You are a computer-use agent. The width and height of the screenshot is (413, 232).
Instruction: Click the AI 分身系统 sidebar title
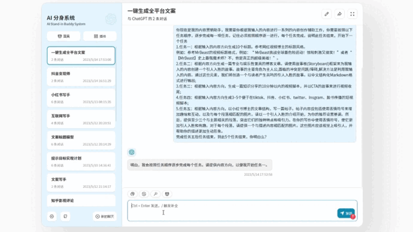point(61,18)
